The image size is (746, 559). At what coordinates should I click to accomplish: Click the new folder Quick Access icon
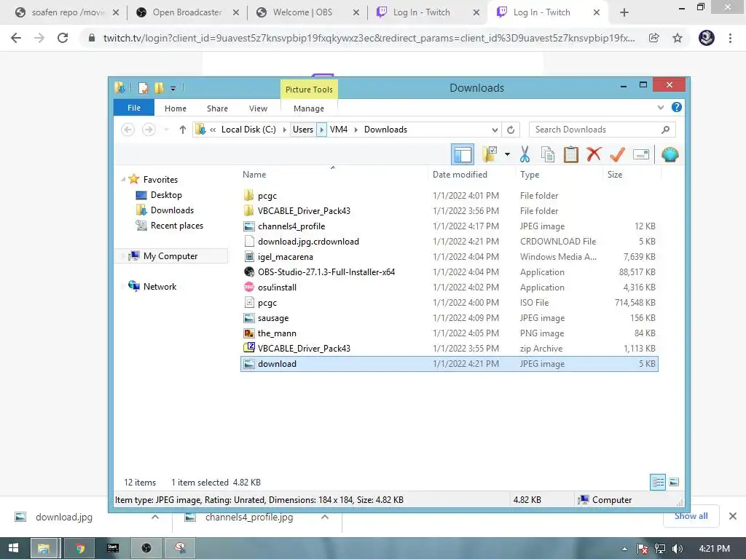coord(159,88)
